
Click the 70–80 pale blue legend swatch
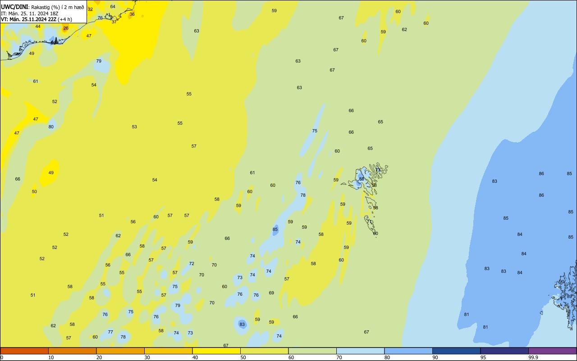[360, 351]
